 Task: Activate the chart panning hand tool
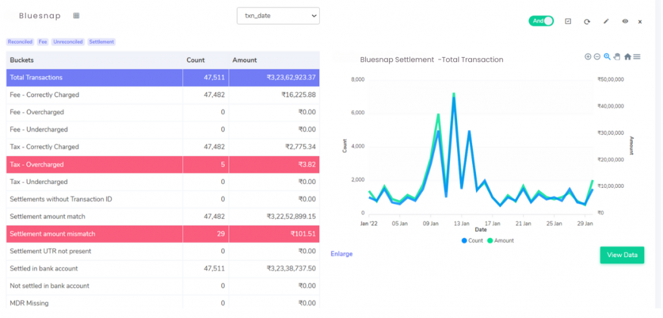(x=617, y=56)
